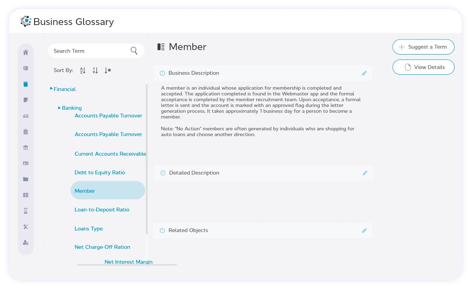Click the Suggest a Term button
Image resolution: width=471 pixels, height=289 pixels.
pos(423,47)
